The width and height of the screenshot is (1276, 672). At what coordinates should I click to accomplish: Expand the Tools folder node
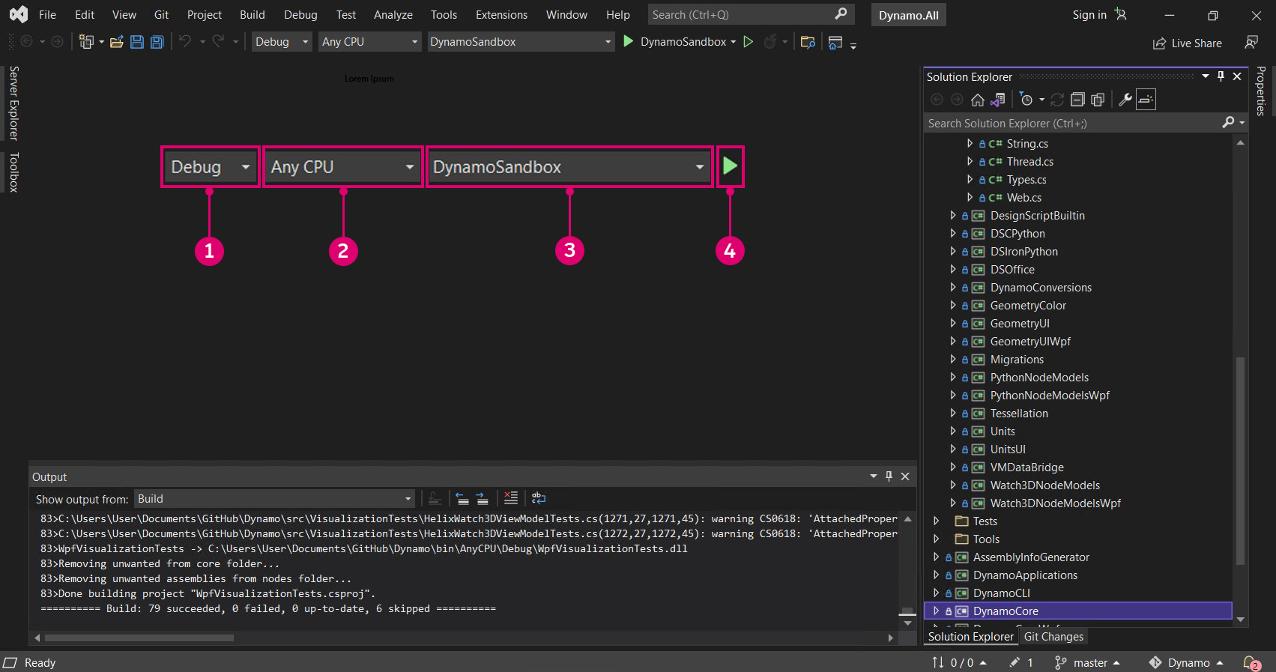[937, 539]
